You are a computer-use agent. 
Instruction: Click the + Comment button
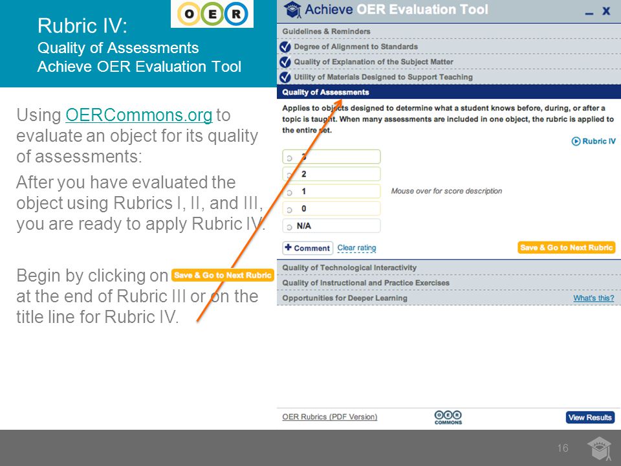tap(308, 248)
